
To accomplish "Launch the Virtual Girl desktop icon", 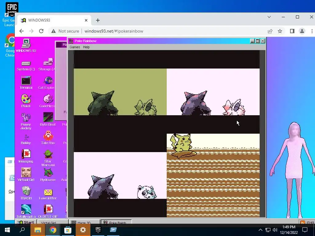I will [x=26, y=175].
